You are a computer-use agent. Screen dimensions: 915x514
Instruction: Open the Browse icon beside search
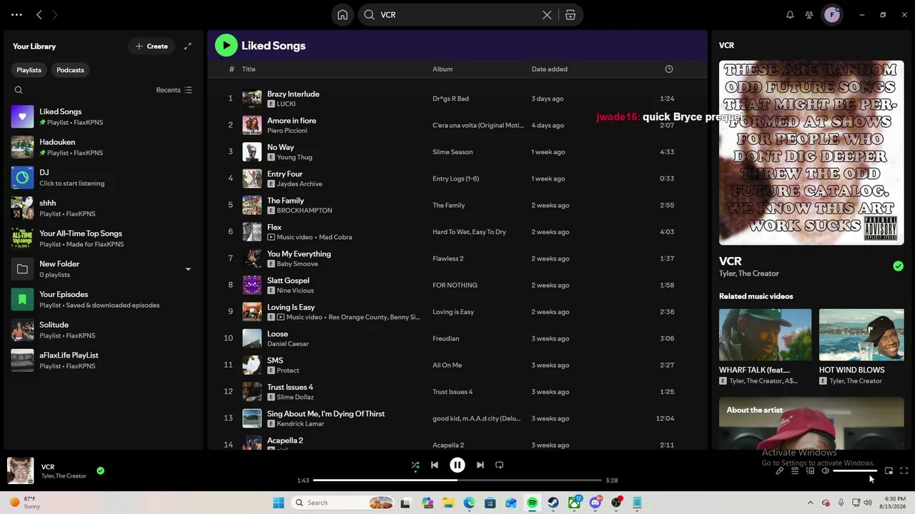[570, 15]
